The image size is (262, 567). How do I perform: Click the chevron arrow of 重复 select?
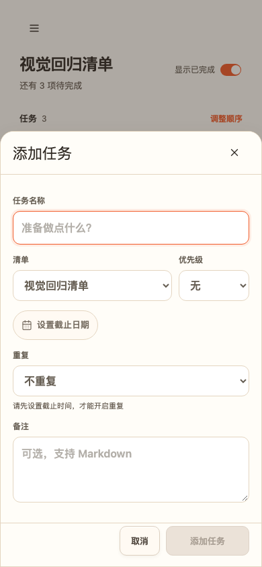point(243,381)
